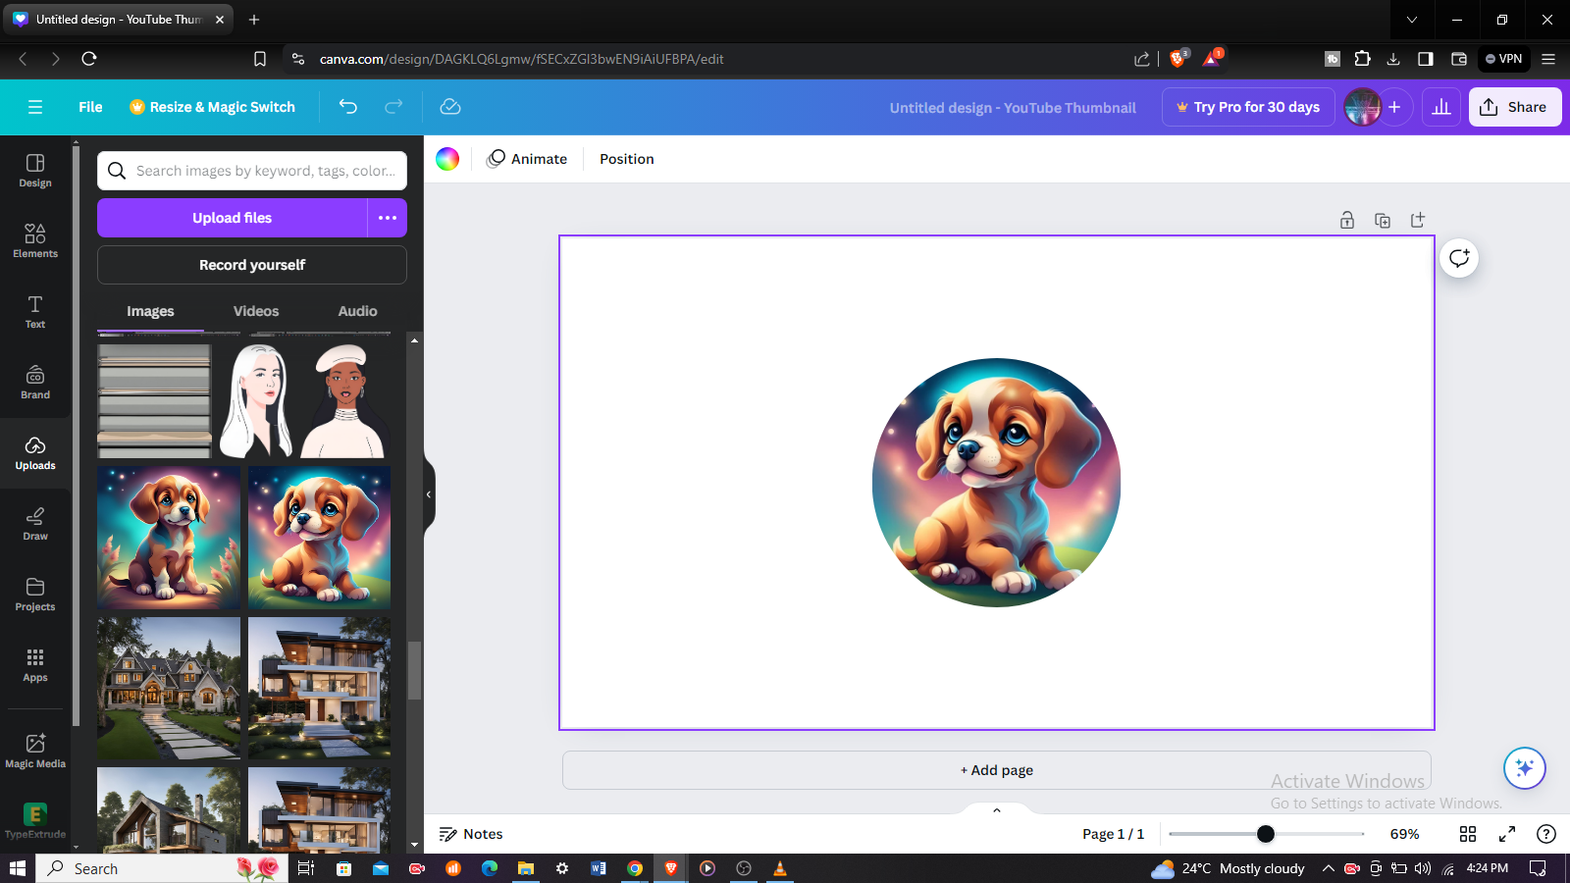The width and height of the screenshot is (1570, 883).
Task: Add a comment on the canvas
Action: tap(1459, 258)
